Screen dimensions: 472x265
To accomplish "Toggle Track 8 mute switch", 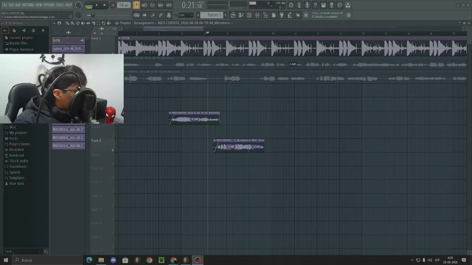I will coord(113,150).
